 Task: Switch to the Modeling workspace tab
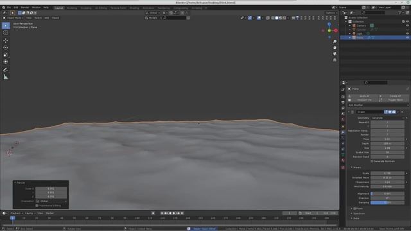72,8
